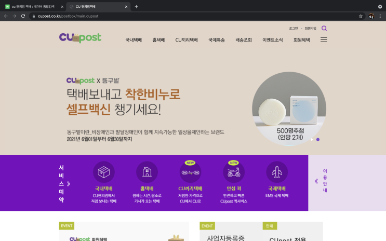This screenshot has height=241, width=386.
Task: Click the 국내택배 service label text
Action: click(103, 189)
